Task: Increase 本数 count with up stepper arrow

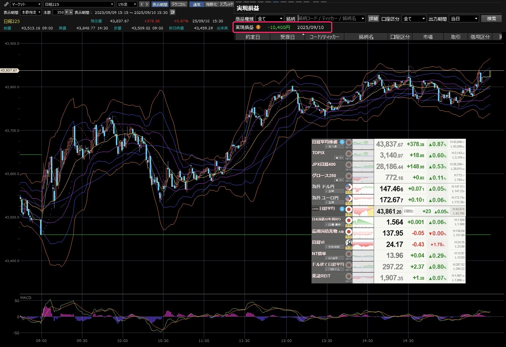Action: coord(71,12)
